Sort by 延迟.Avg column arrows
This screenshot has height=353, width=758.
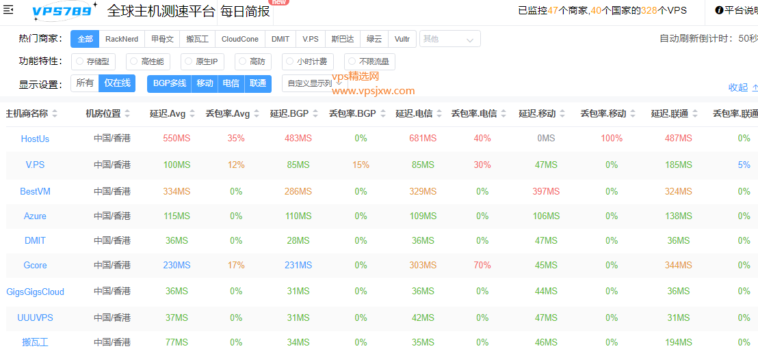coord(192,114)
